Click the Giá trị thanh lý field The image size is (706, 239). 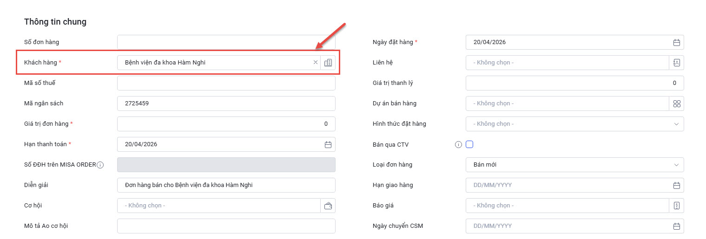pyautogui.click(x=574, y=83)
